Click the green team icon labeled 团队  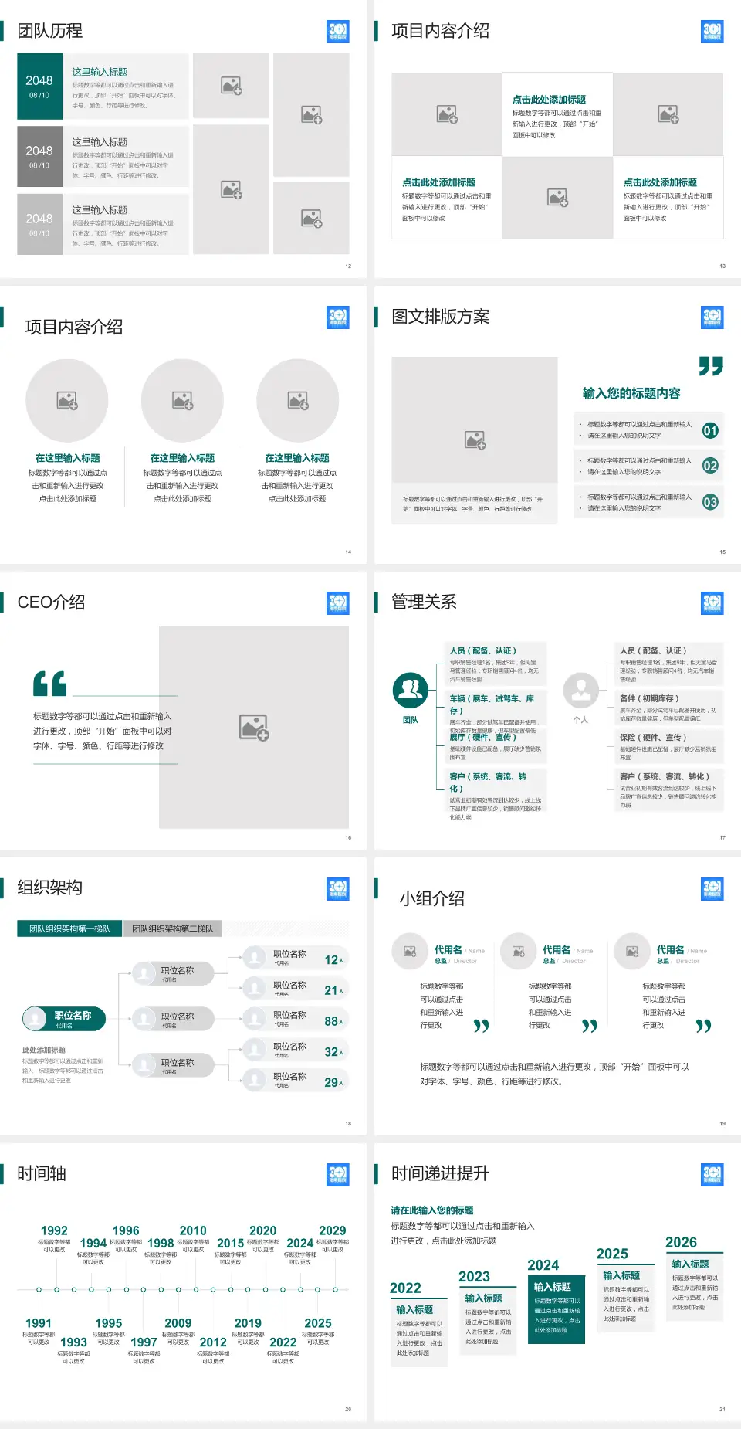[x=411, y=690]
